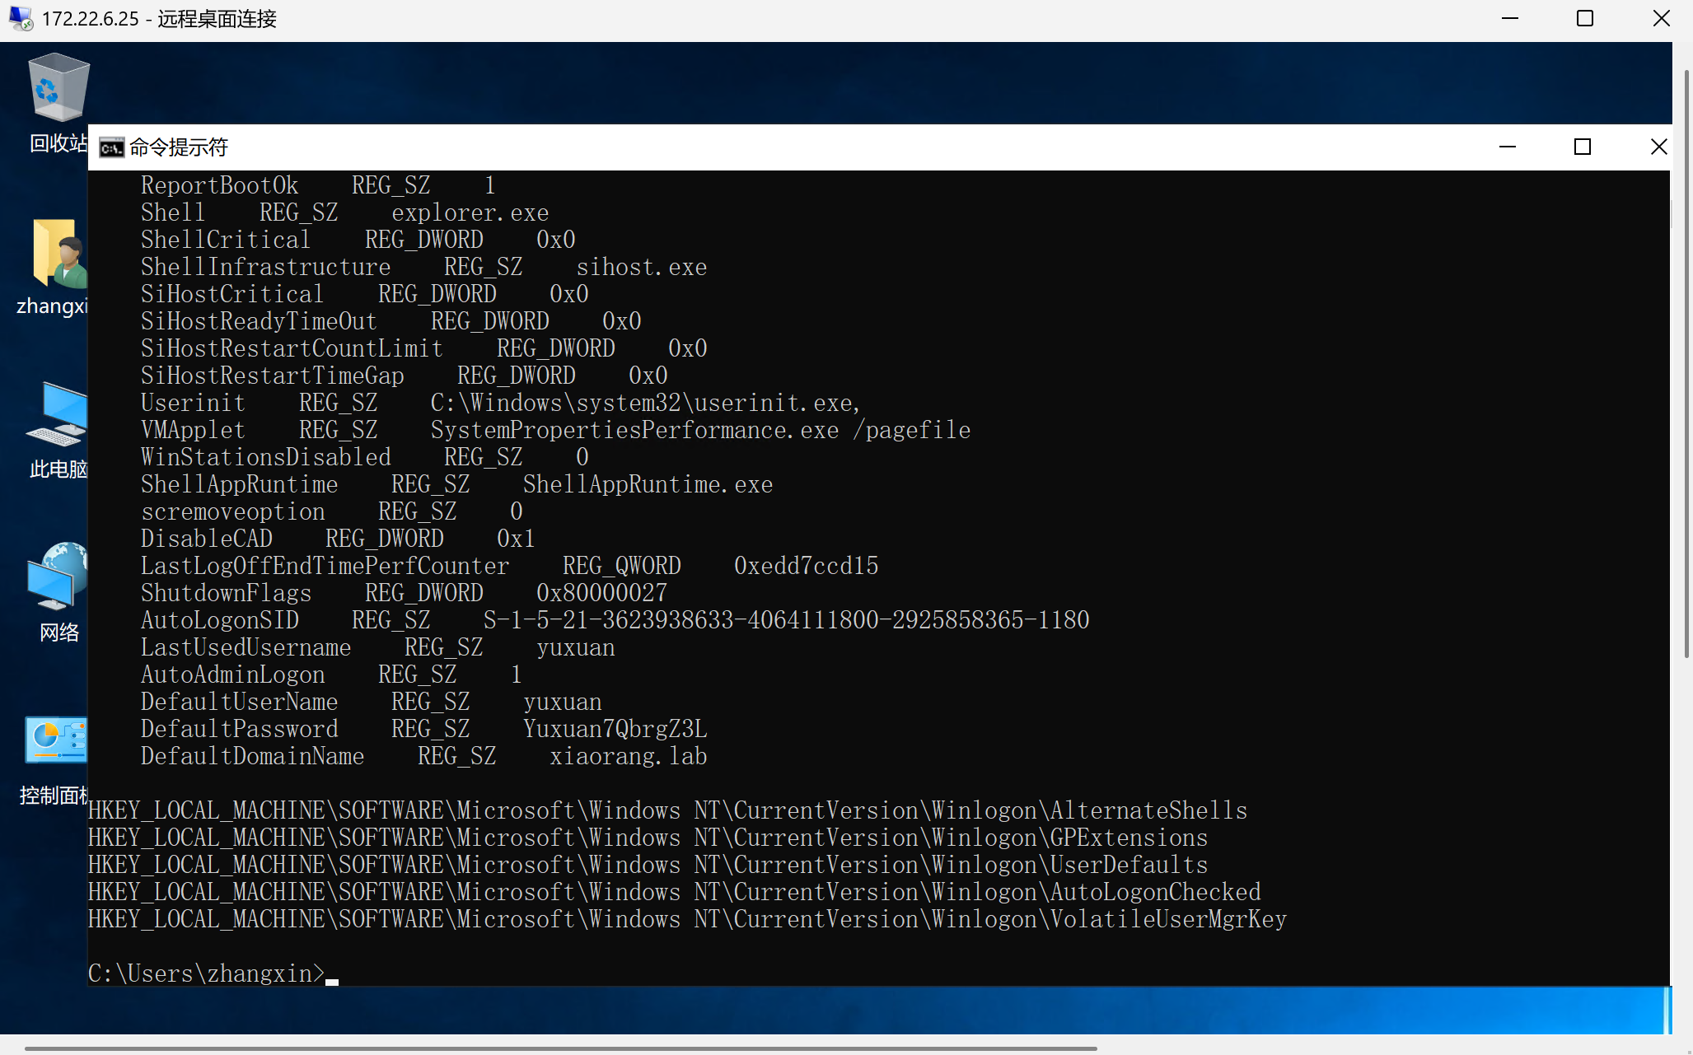
Task: Close the command prompt window
Action: tap(1659, 147)
